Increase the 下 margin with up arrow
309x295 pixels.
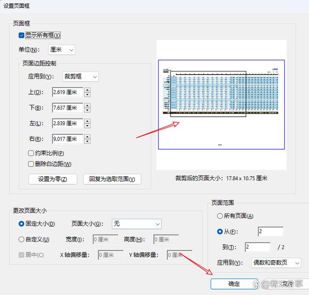tap(87, 105)
